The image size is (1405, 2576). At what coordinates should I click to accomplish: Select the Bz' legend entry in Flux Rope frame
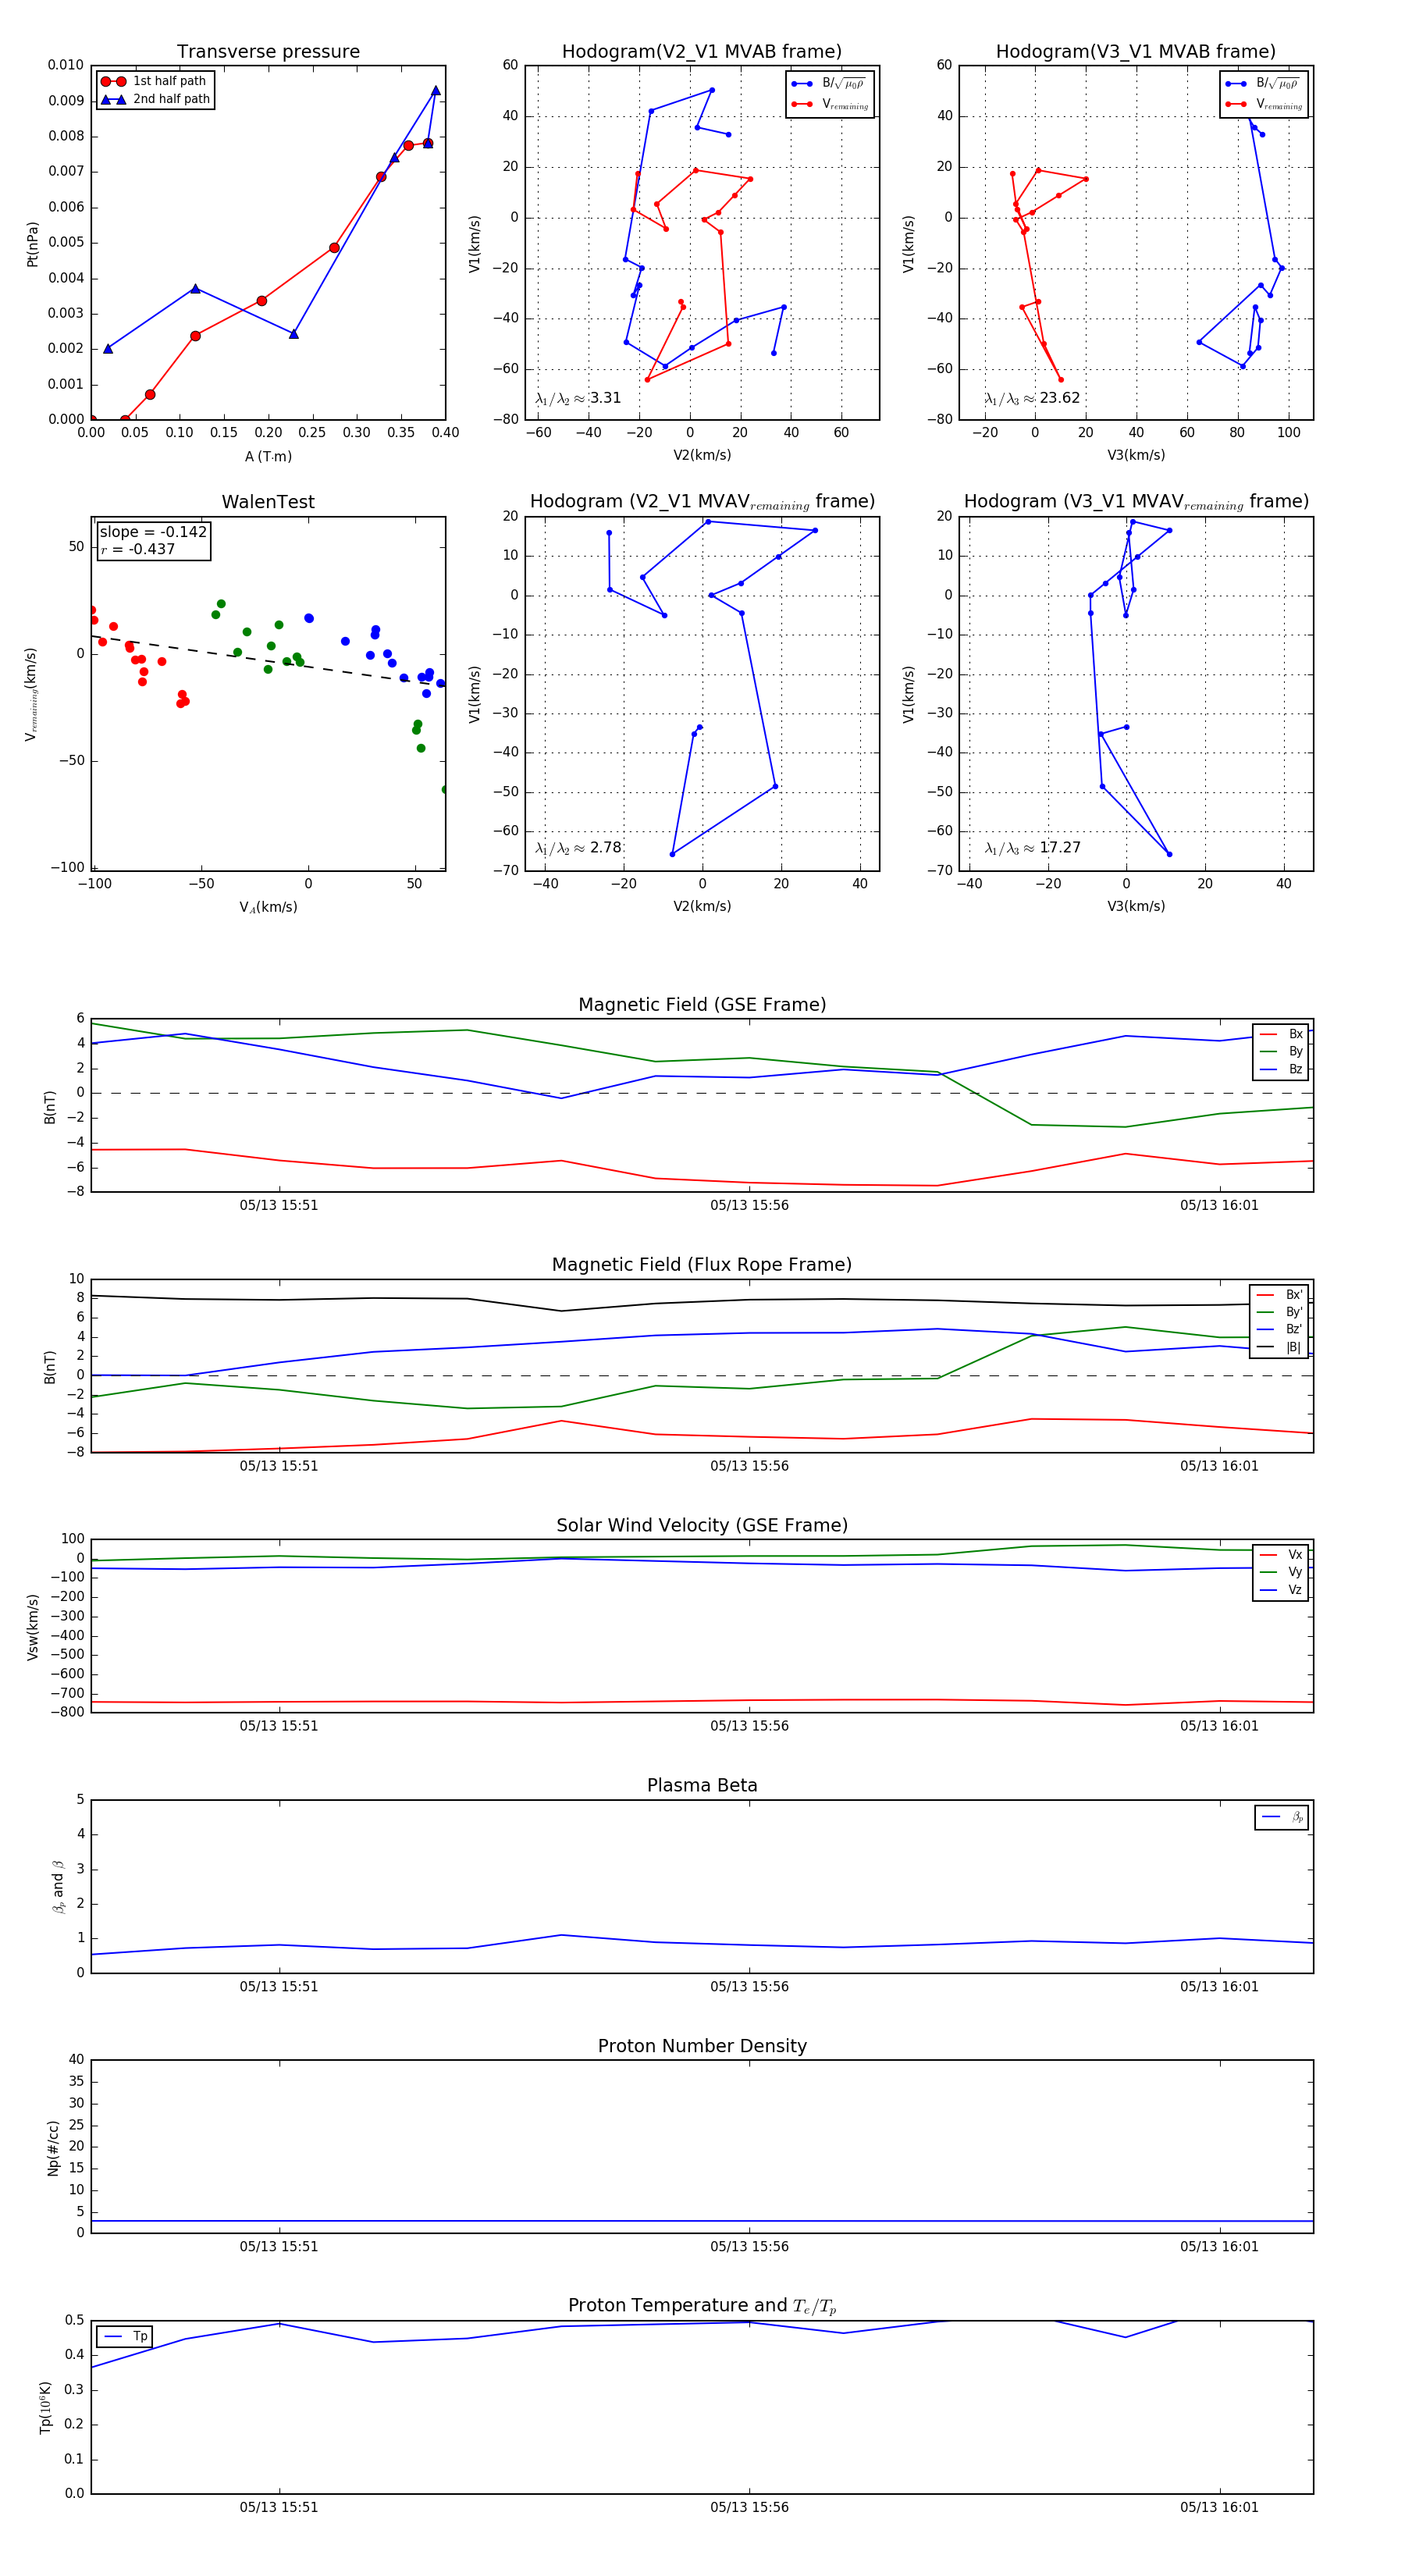pyautogui.click(x=1279, y=1329)
